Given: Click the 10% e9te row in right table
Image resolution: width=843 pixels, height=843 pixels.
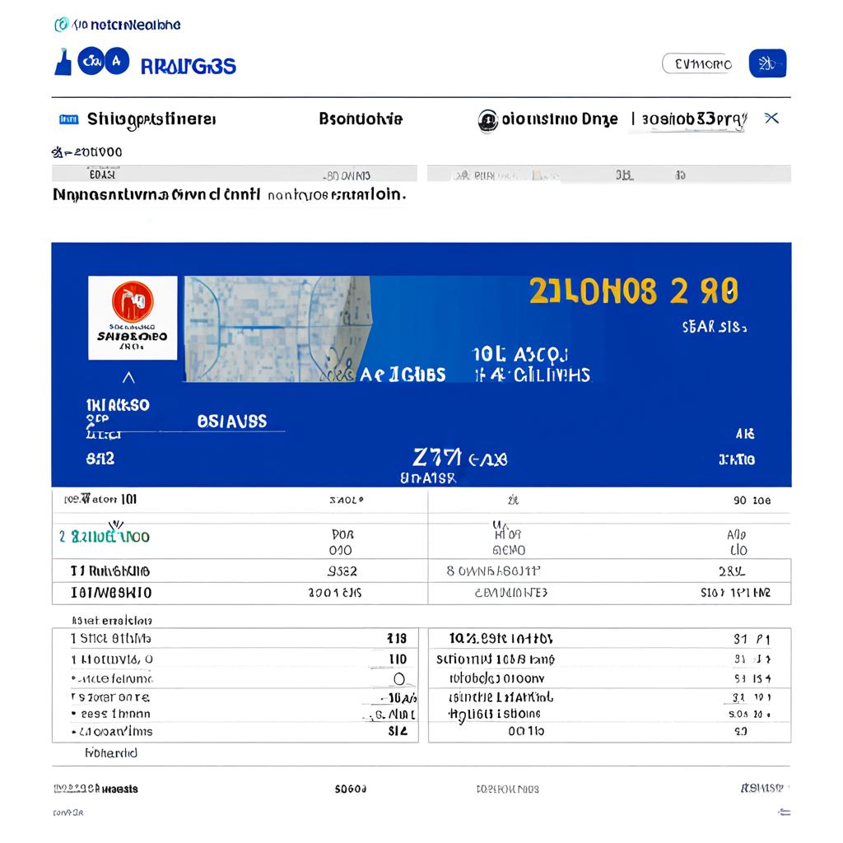Looking at the screenshot, I should click(610, 639).
